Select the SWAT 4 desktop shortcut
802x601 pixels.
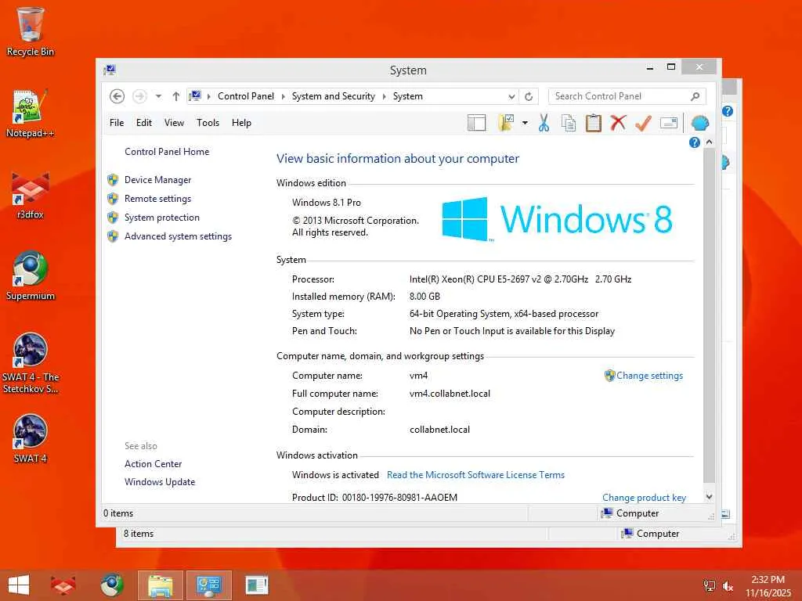tap(31, 438)
